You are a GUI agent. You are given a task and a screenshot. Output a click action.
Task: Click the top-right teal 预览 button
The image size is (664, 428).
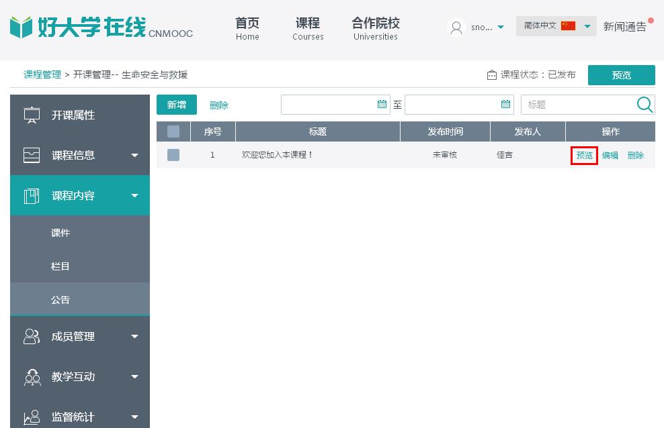tap(621, 75)
